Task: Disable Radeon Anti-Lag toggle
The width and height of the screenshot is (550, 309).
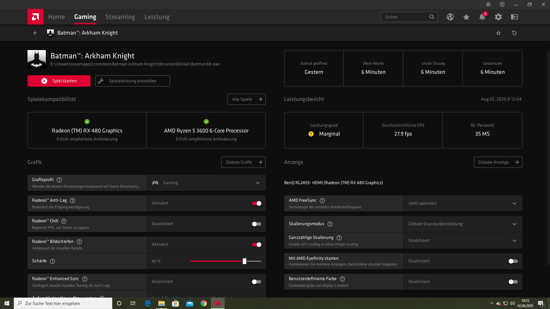Action: coord(256,203)
